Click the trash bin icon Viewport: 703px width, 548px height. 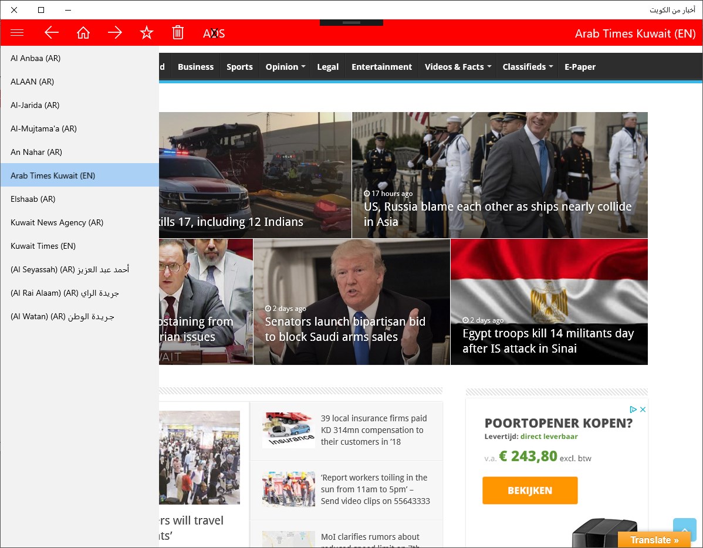[178, 33]
